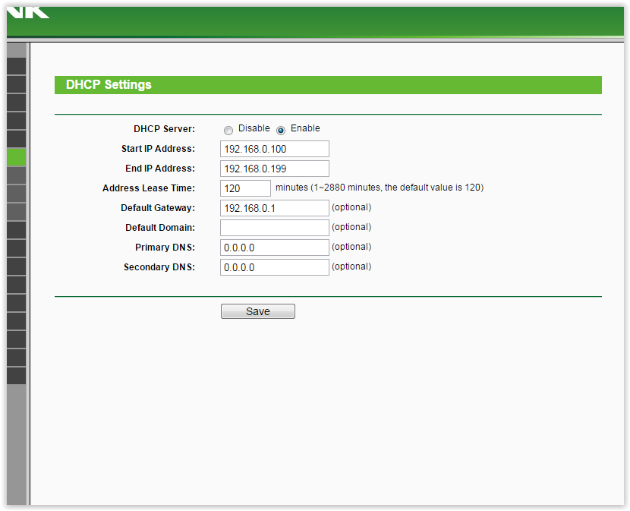630x511 pixels.
Task: Click the TP-Link logo in the header
Action: tap(29, 12)
